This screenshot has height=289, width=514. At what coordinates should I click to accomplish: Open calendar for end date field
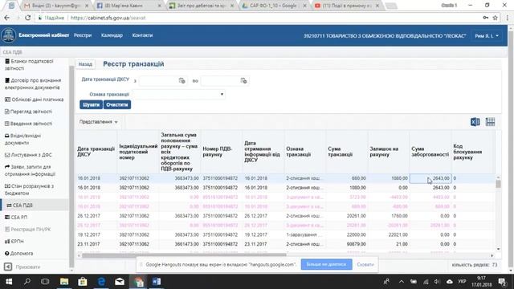[x=243, y=80]
